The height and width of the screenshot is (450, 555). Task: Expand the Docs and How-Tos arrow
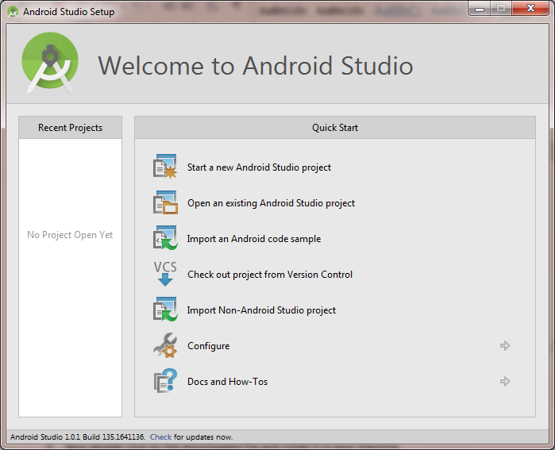click(x=505, y=382)
